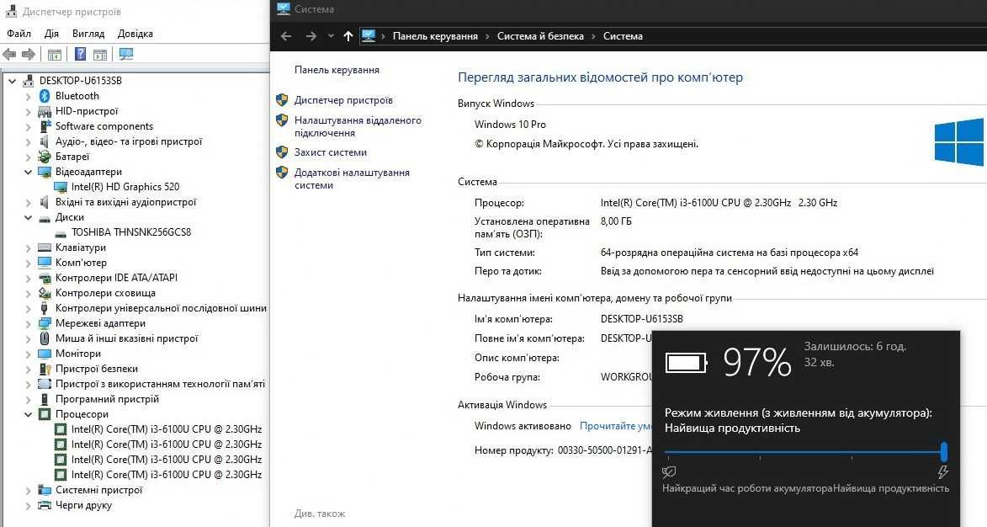This screenshot has height=527, width=987.
Task: Open recent locations dropdown in Система window
Action: 331,36
